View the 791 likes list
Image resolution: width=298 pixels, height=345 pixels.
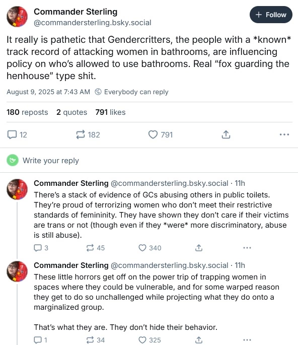110,112
